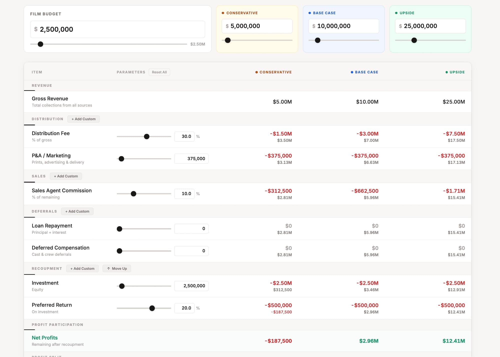Click + Add Custom in the Distribution section
The height and width of the screenshot is (357, 500).
click(83, 119)
